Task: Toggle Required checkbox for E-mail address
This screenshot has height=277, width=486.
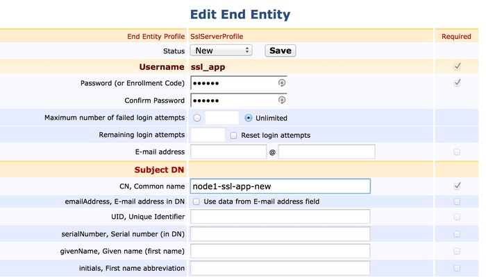Action: tap(456, 152)
